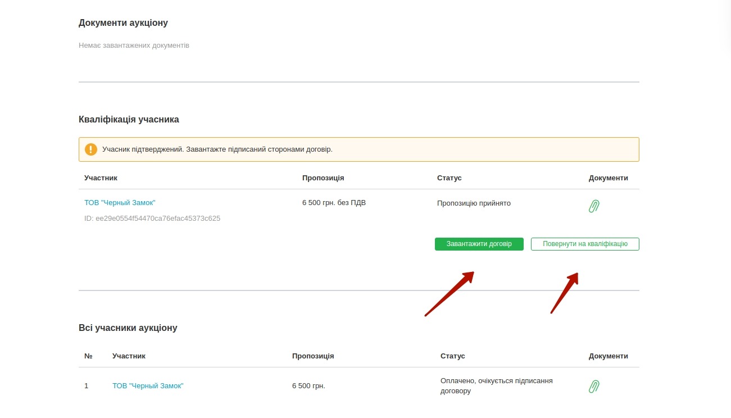Open documents paperclip in all participants table

(x=594, y=386)
